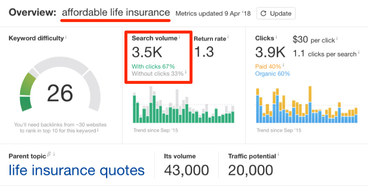Click the info icon beside Without clicks 33%
This screenshot has height=186, width=368.
pos(185,72)
